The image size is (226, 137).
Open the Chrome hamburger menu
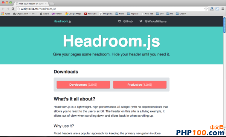(x=223, y=9)
